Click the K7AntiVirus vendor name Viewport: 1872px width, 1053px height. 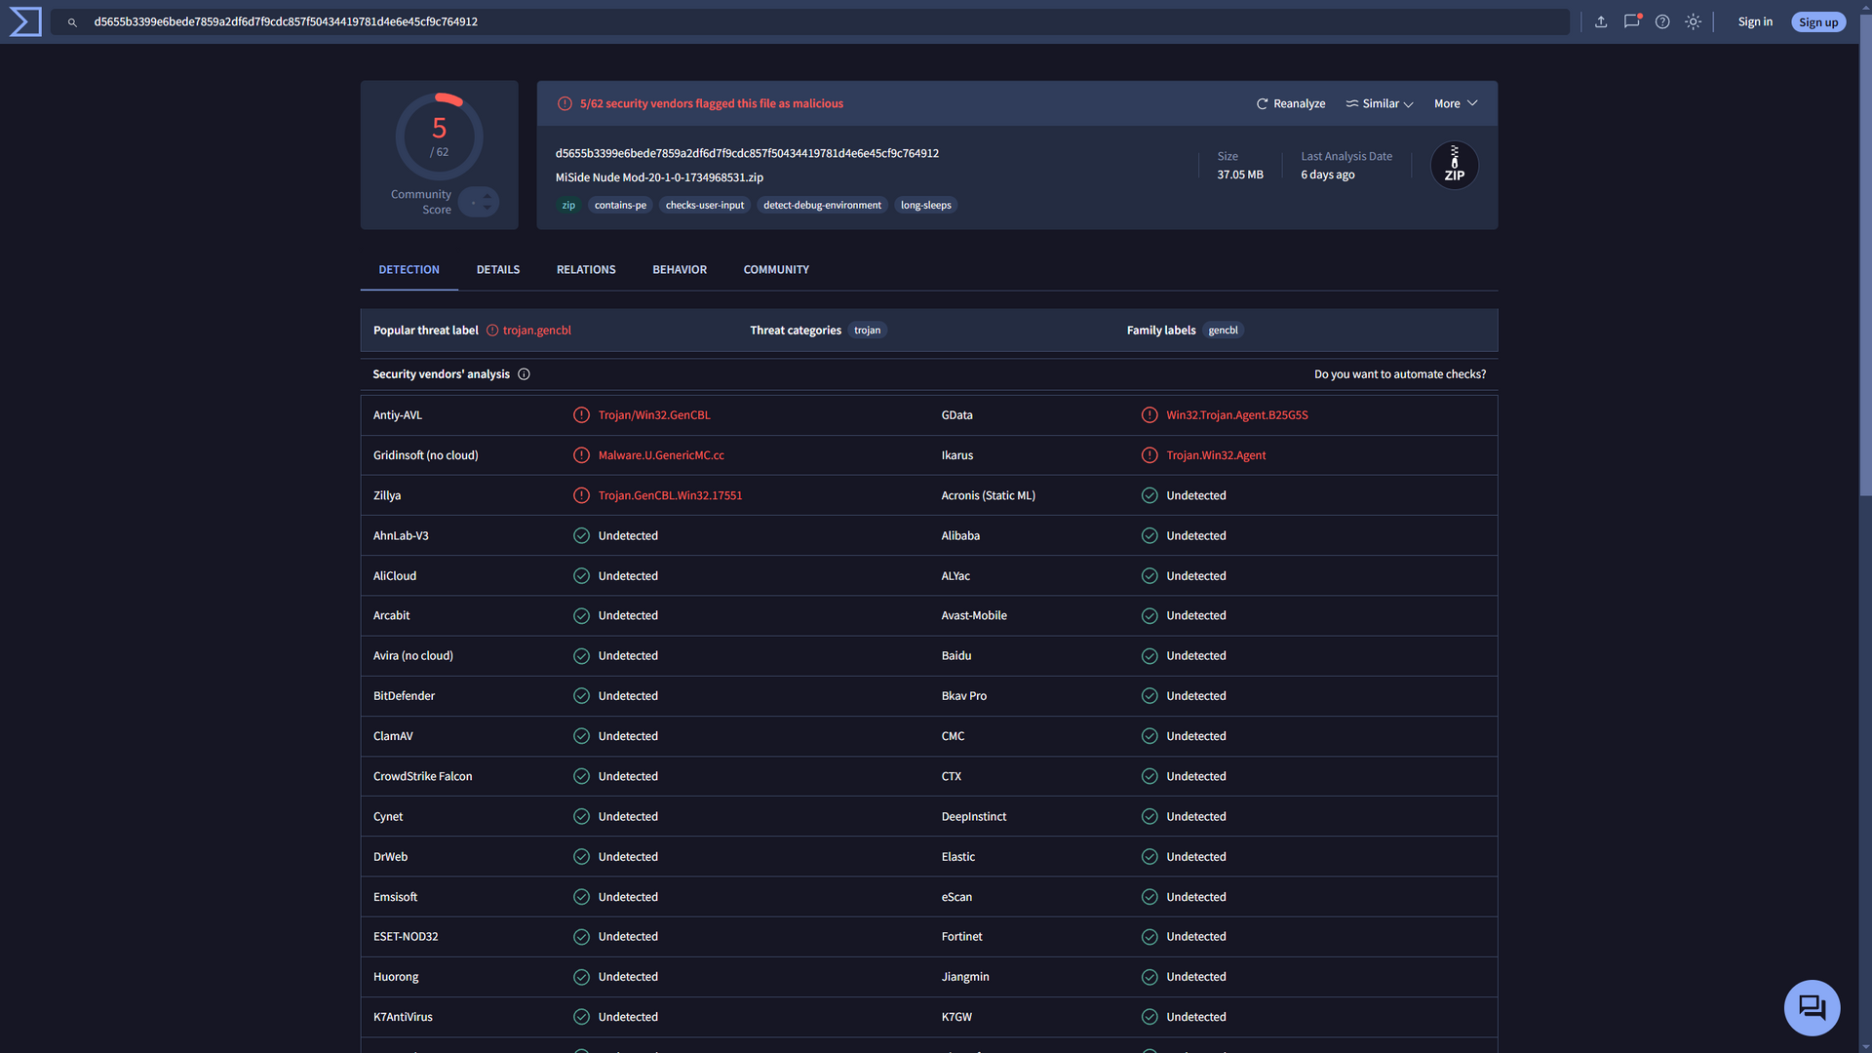pyautogui.click(x=403, y=1017)
